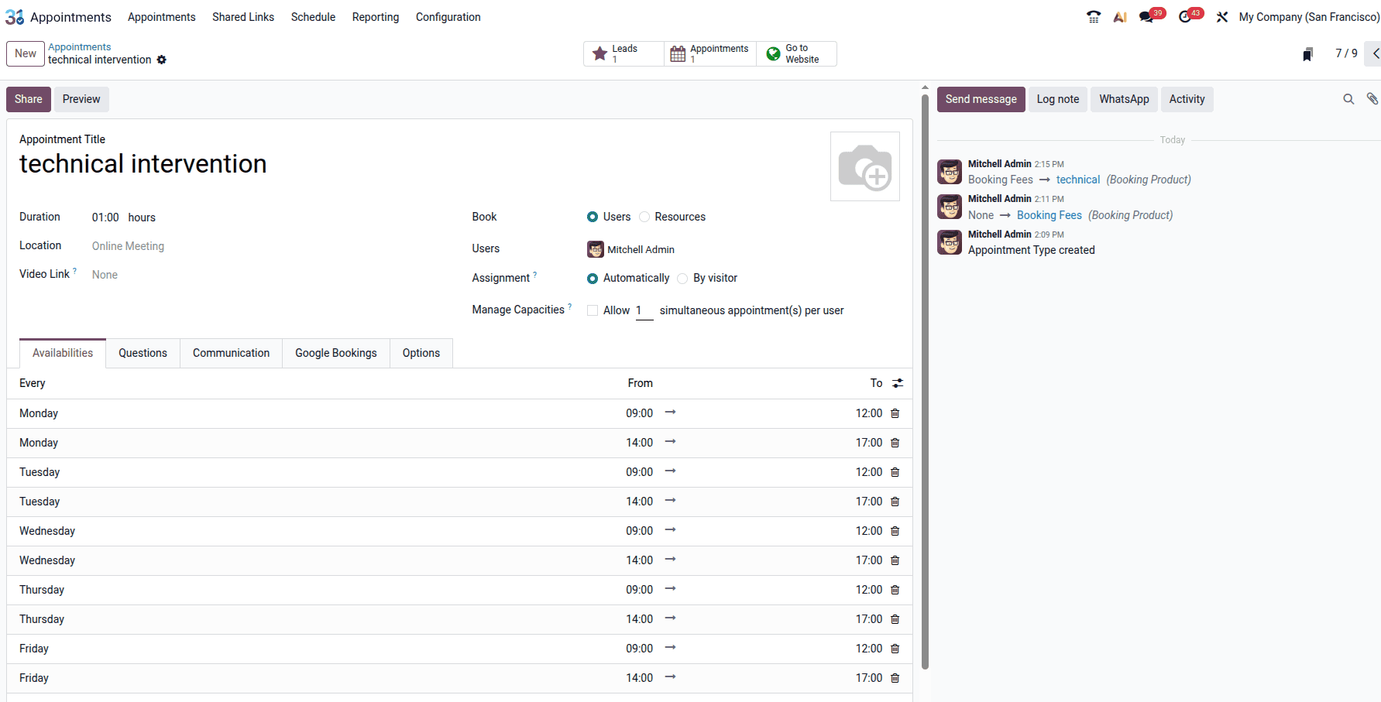This screenshot has width=1381, height=702.
Task: Open the Leads stat button
Action: (624, 53)
